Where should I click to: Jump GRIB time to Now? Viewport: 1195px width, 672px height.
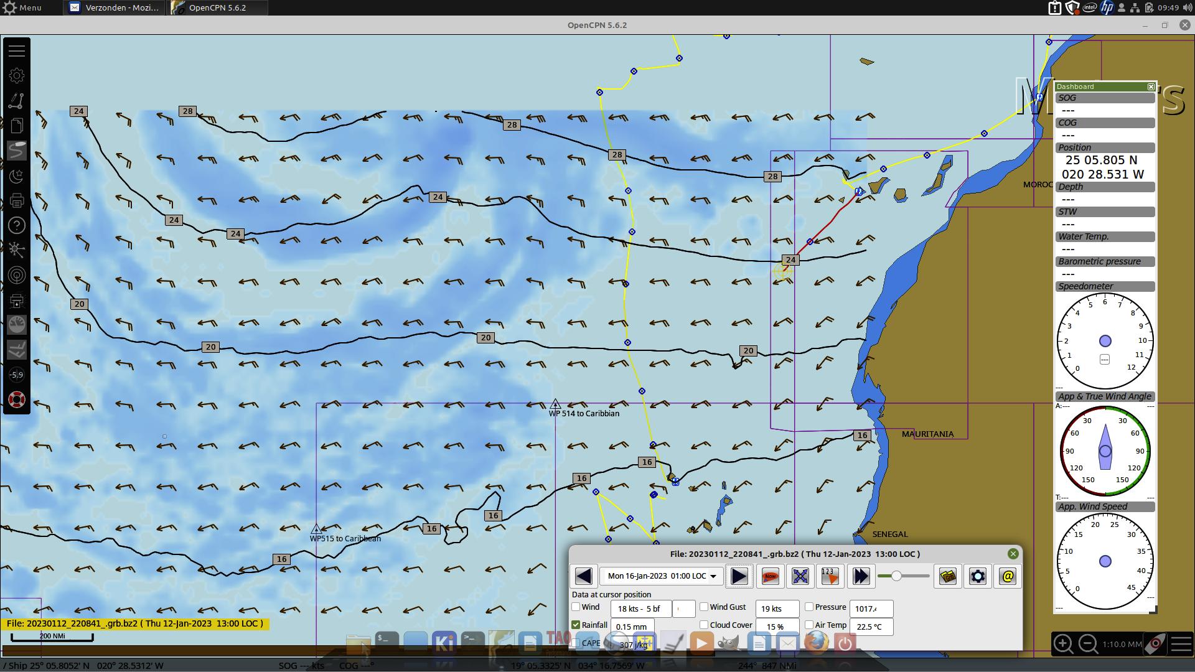[770, 576]
